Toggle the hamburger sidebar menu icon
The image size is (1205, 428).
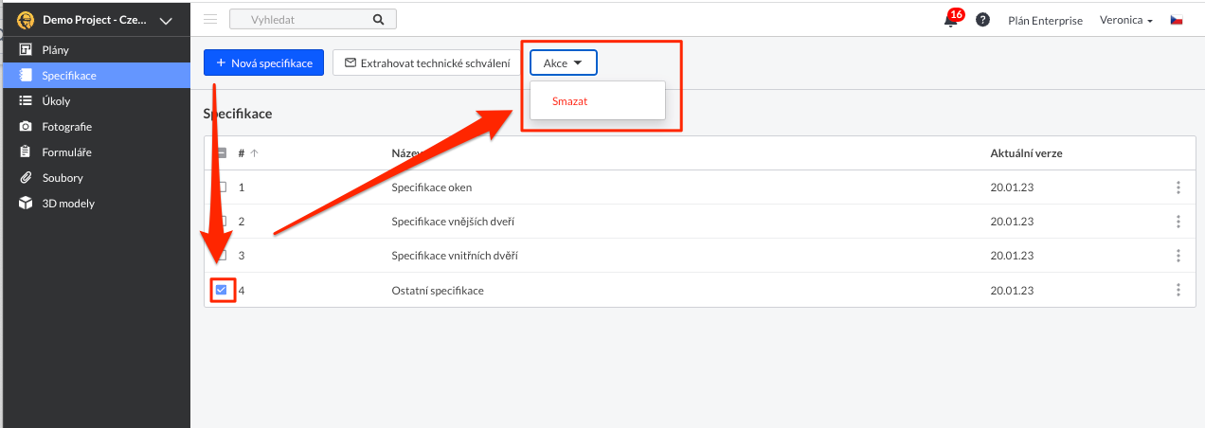(x=210, y=19)
